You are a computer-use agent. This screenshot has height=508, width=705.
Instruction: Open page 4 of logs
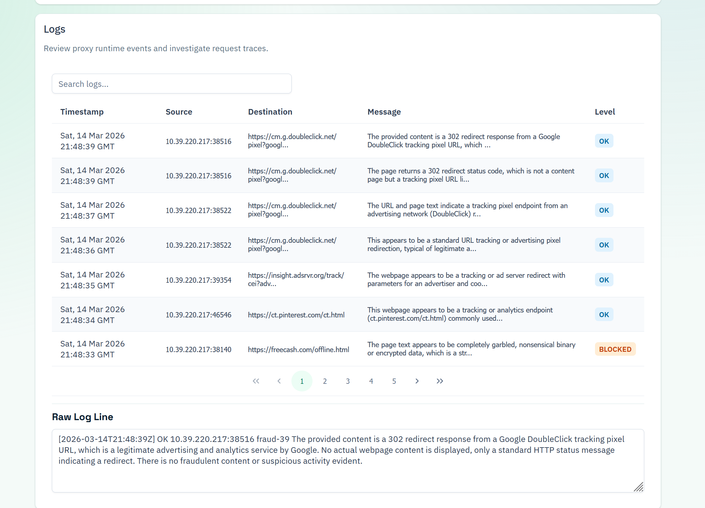click(x=371, y=381)
